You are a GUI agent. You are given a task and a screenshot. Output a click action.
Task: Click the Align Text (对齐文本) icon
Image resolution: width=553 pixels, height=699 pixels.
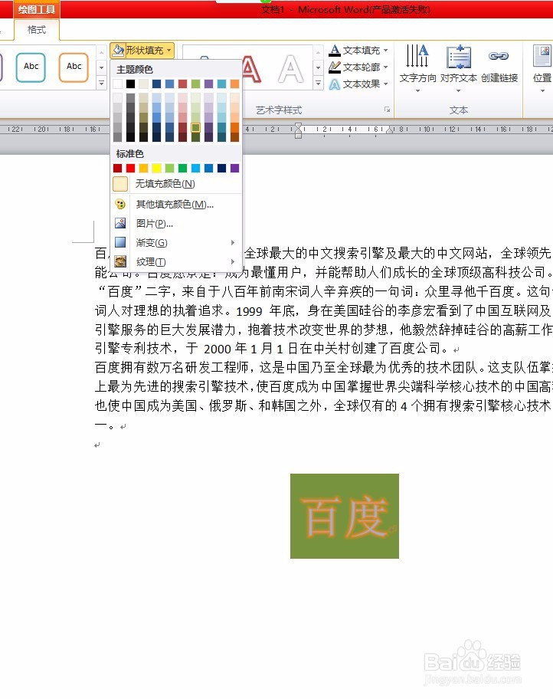coord(459,57)
